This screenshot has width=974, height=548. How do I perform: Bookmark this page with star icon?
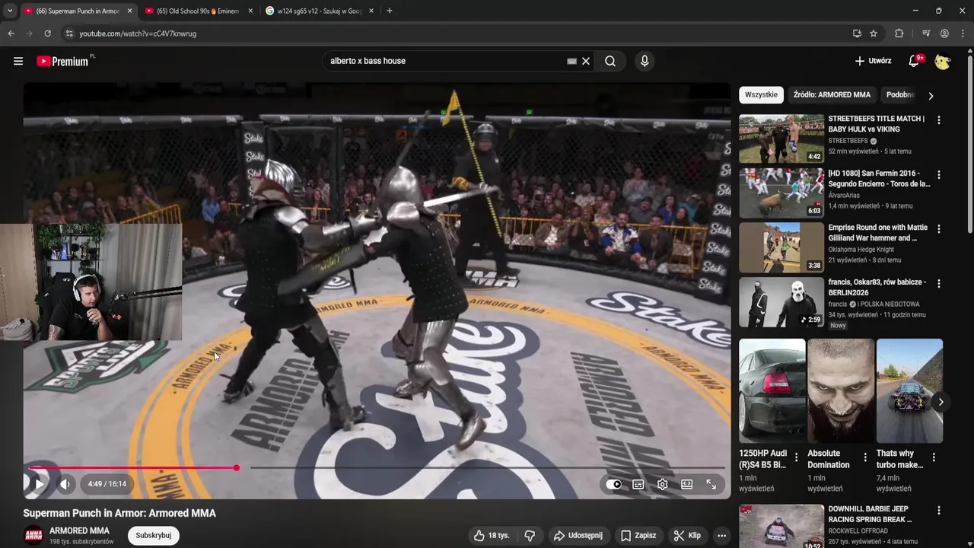874,33
